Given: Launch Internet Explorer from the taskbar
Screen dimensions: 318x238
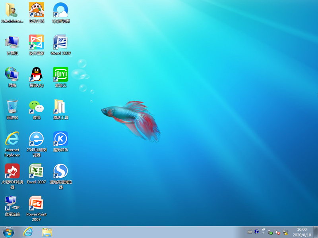Looking at the screenshot, I should 28,232.
